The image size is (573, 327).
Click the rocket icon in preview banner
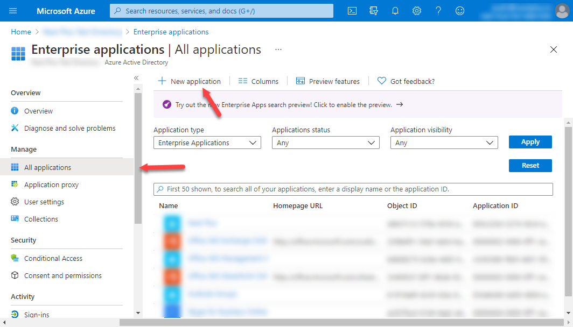click(167, 104)
